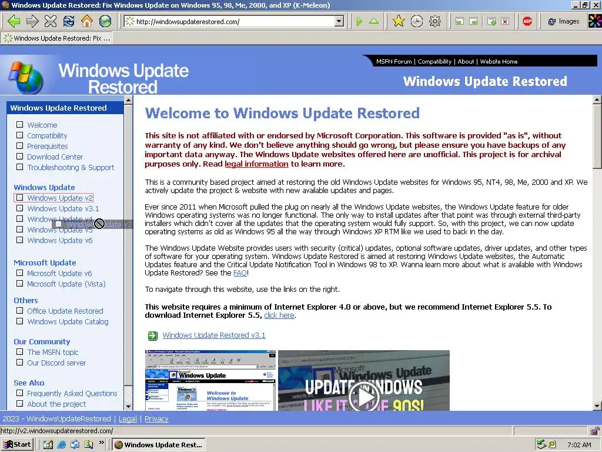Expand Quick Launch overflow chevron
The height and width of the screenshot is (452, 602).
click(101, 443)
